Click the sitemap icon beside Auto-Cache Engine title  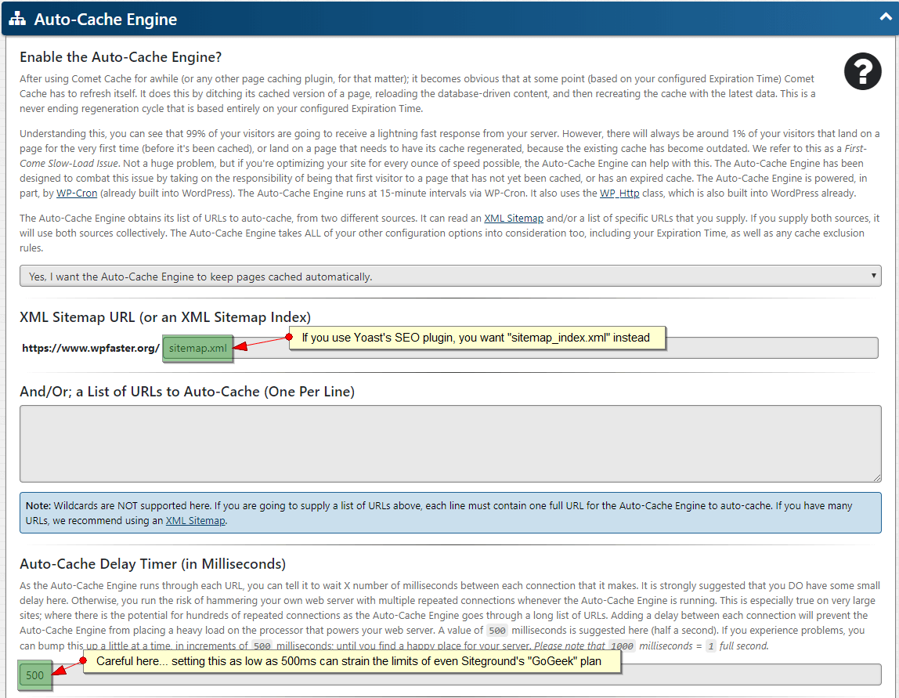[17, 19]
